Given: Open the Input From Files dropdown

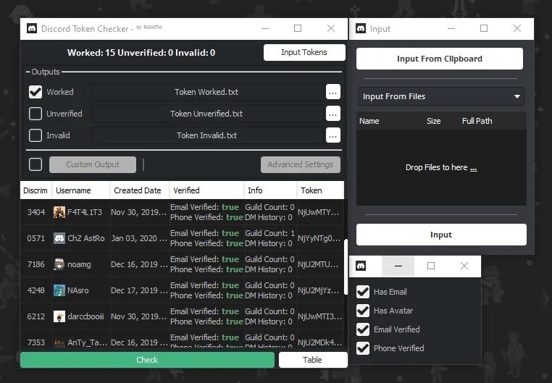Looking at the screenshot, I should pos(441,96).
